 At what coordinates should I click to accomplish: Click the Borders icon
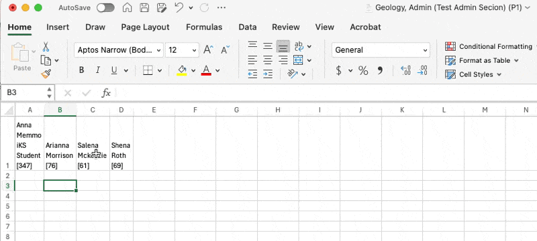click(148, 70)
